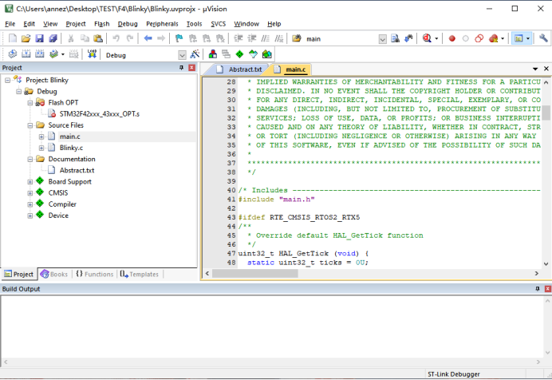The width and height of the screenshot is (552, 380).
Task: Expand the main.c tree node
Action: click(41, 137)
